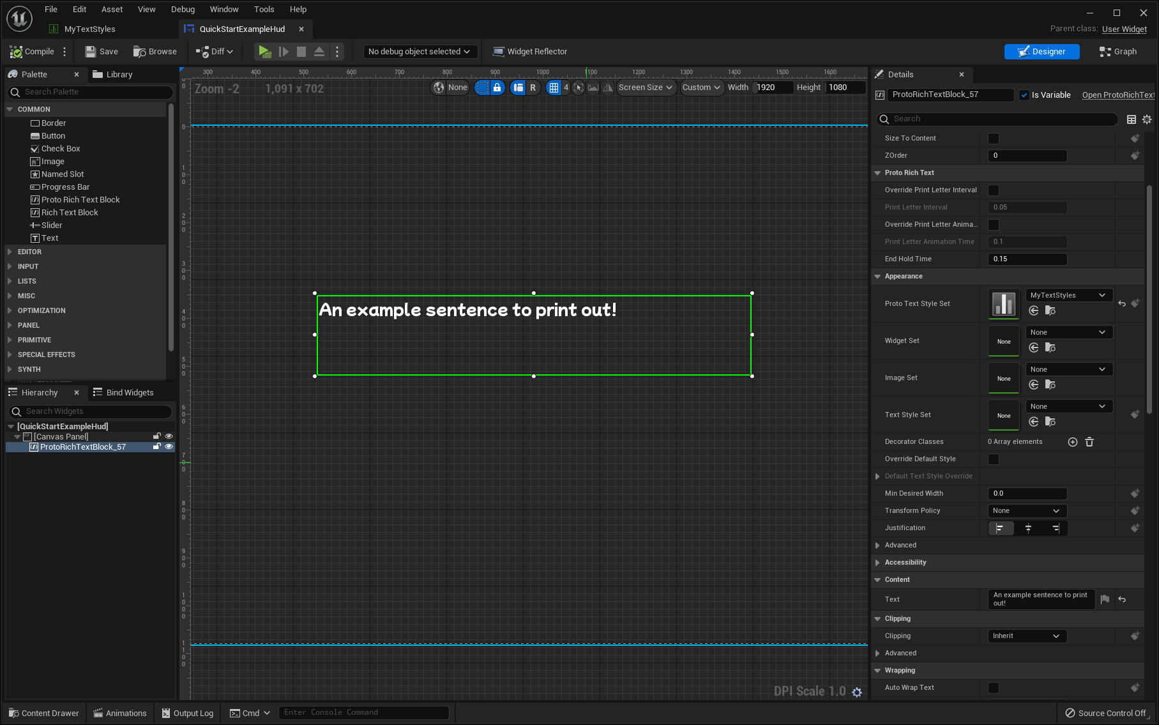Switch to Graph view
Image resolution: width=1159 pixels, height=725 pixels.
pyautogui.click(x=1117, y=52)
